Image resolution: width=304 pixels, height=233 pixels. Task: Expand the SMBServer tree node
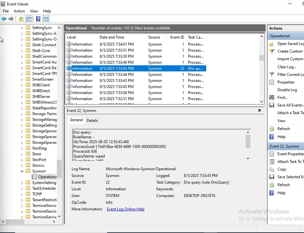(22, 97)
